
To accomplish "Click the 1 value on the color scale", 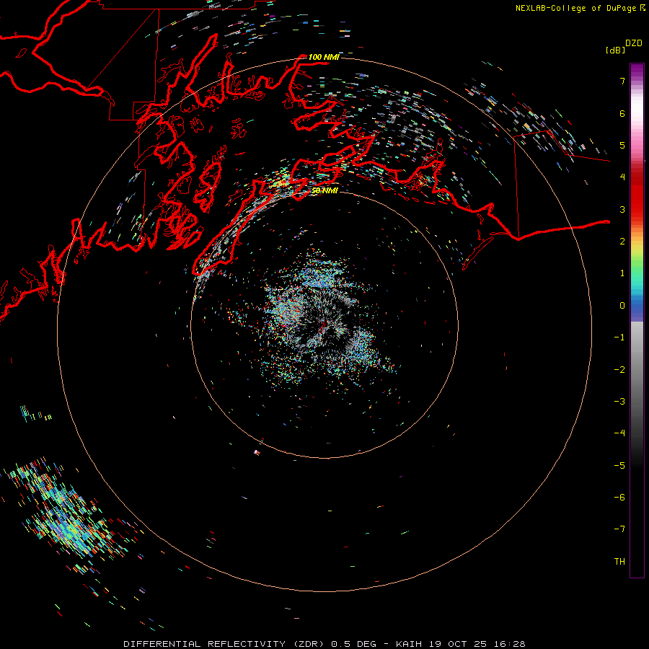I will 622,273.
